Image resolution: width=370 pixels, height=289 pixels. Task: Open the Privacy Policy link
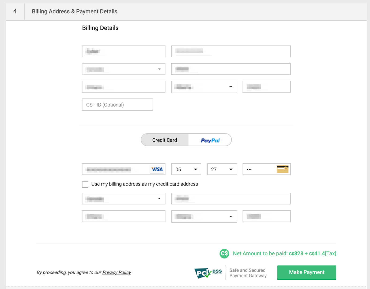[x=116, y=272]
